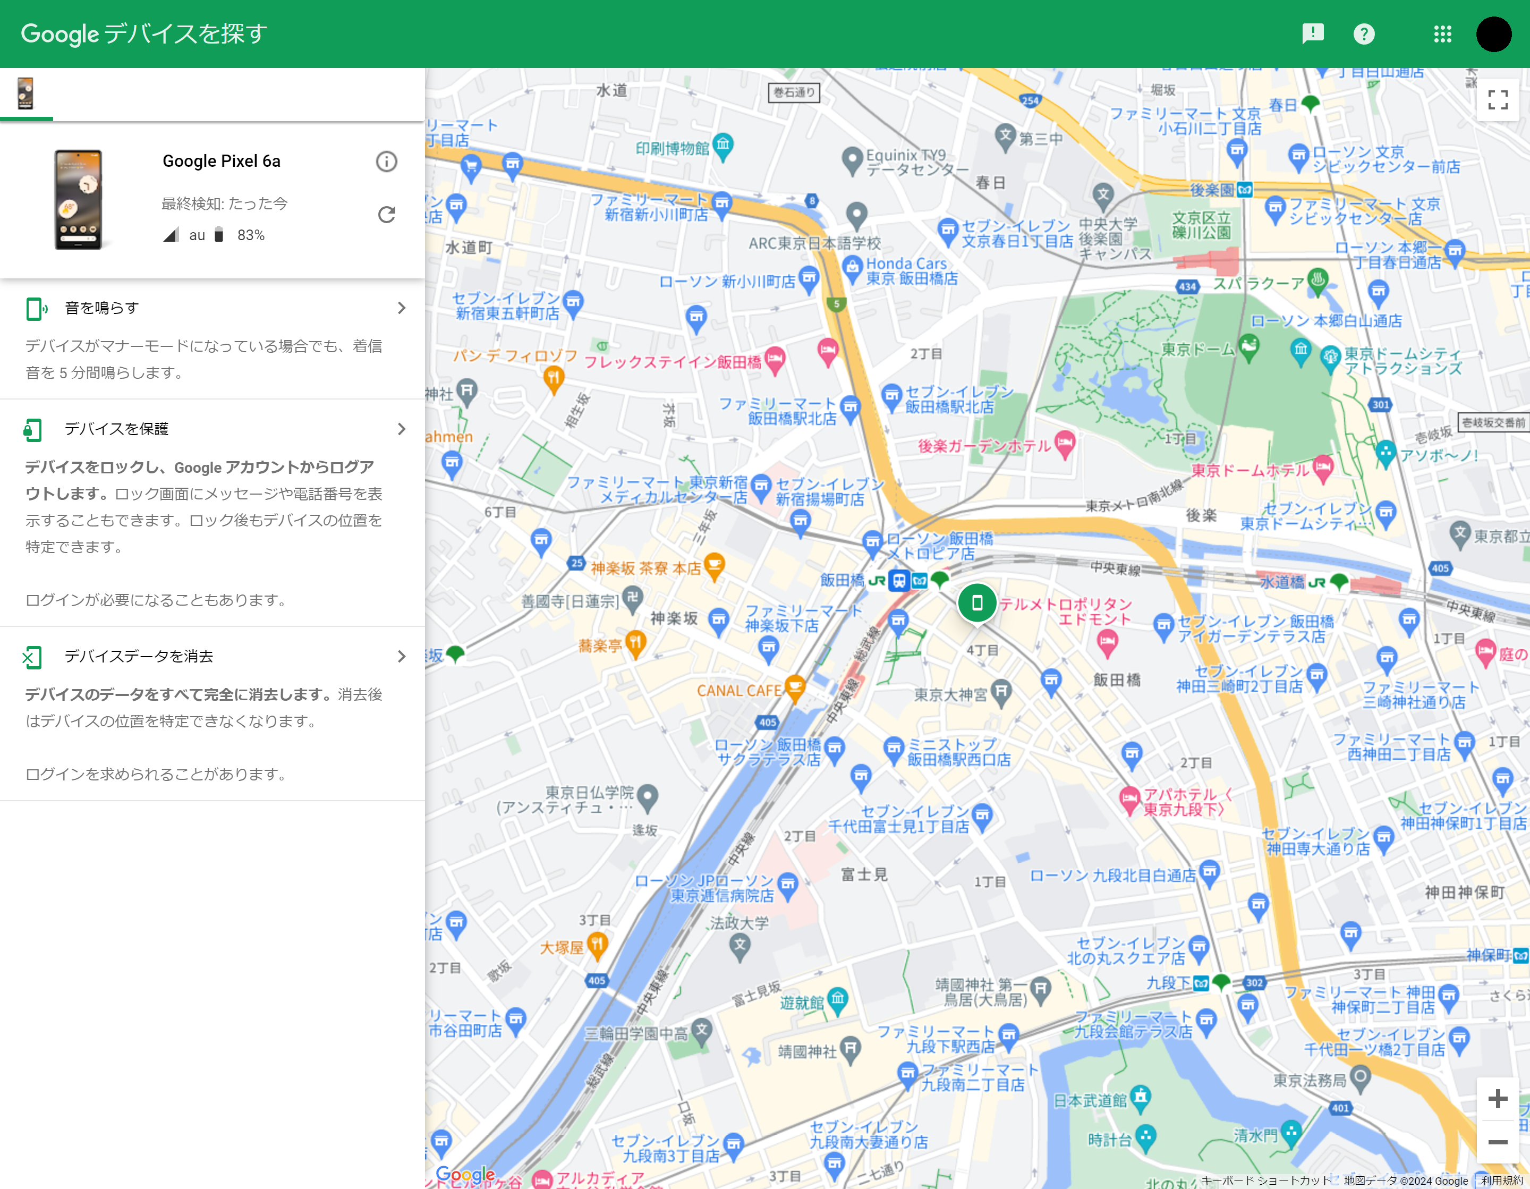Click 靖國神社 shrine pin
This screenshot has width=1530, height=1189.
click(x=850, y=1050)
